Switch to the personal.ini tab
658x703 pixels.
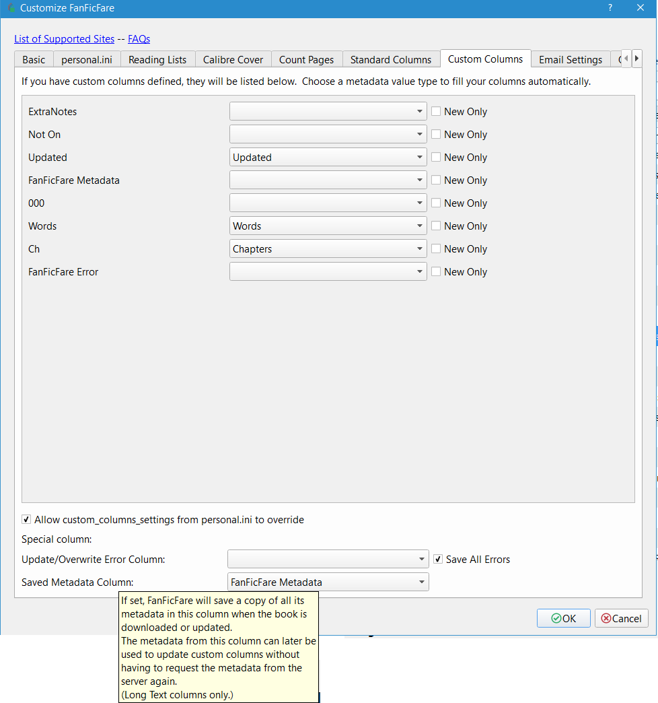tap(87, 60)
